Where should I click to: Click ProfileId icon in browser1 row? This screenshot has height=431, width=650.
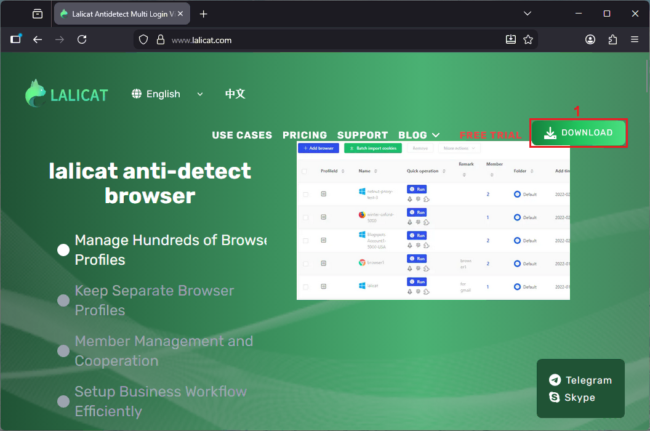(x=324, y=263)
